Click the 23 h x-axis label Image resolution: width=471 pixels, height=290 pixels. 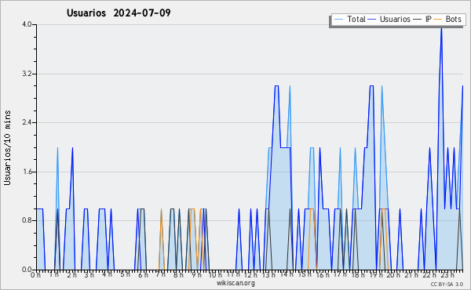click(447, 274)
